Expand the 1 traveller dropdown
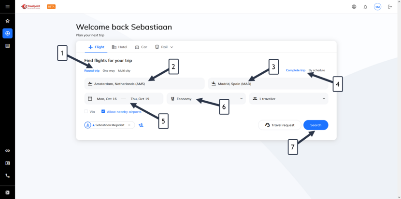The width and height of the screenshot is (401, 199). pyautogui.click(x=289, y=99)
